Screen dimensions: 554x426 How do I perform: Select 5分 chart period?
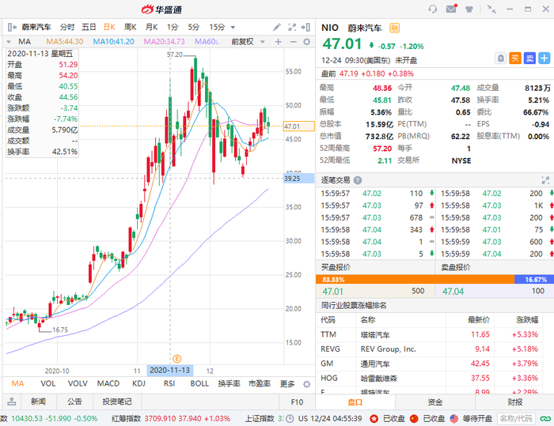click(x=194, y=27)
